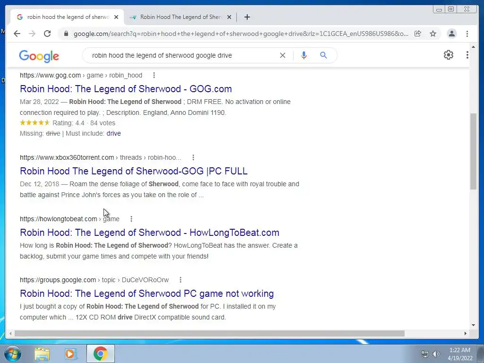Go back to the previous page
Viewport: 484px width, 363px height.
pyautogui.click(x=17, y=34)
